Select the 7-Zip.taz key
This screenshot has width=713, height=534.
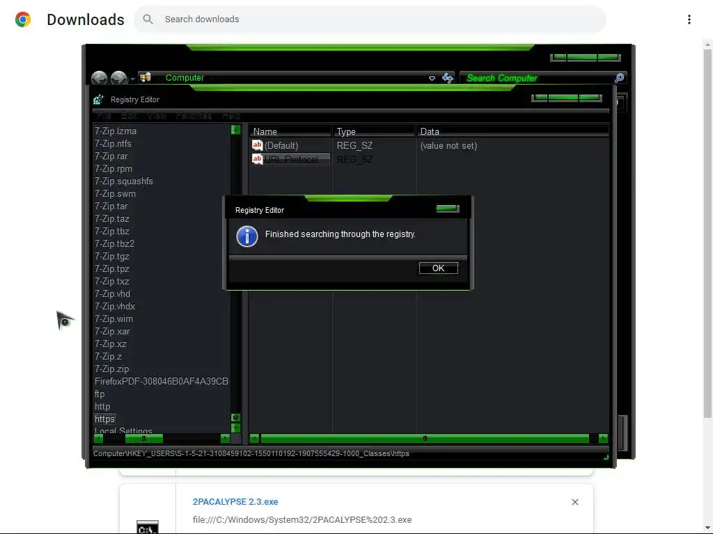tap(111, 219)
